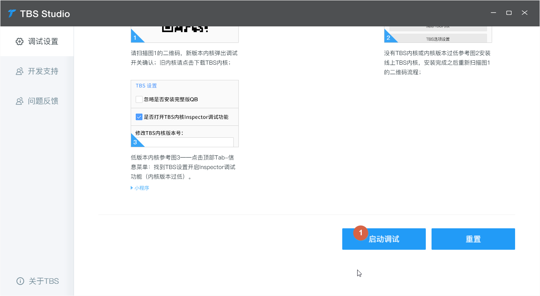Expand the 小程序 section
This screenshot has width=540, height=296.
(140, 188)
